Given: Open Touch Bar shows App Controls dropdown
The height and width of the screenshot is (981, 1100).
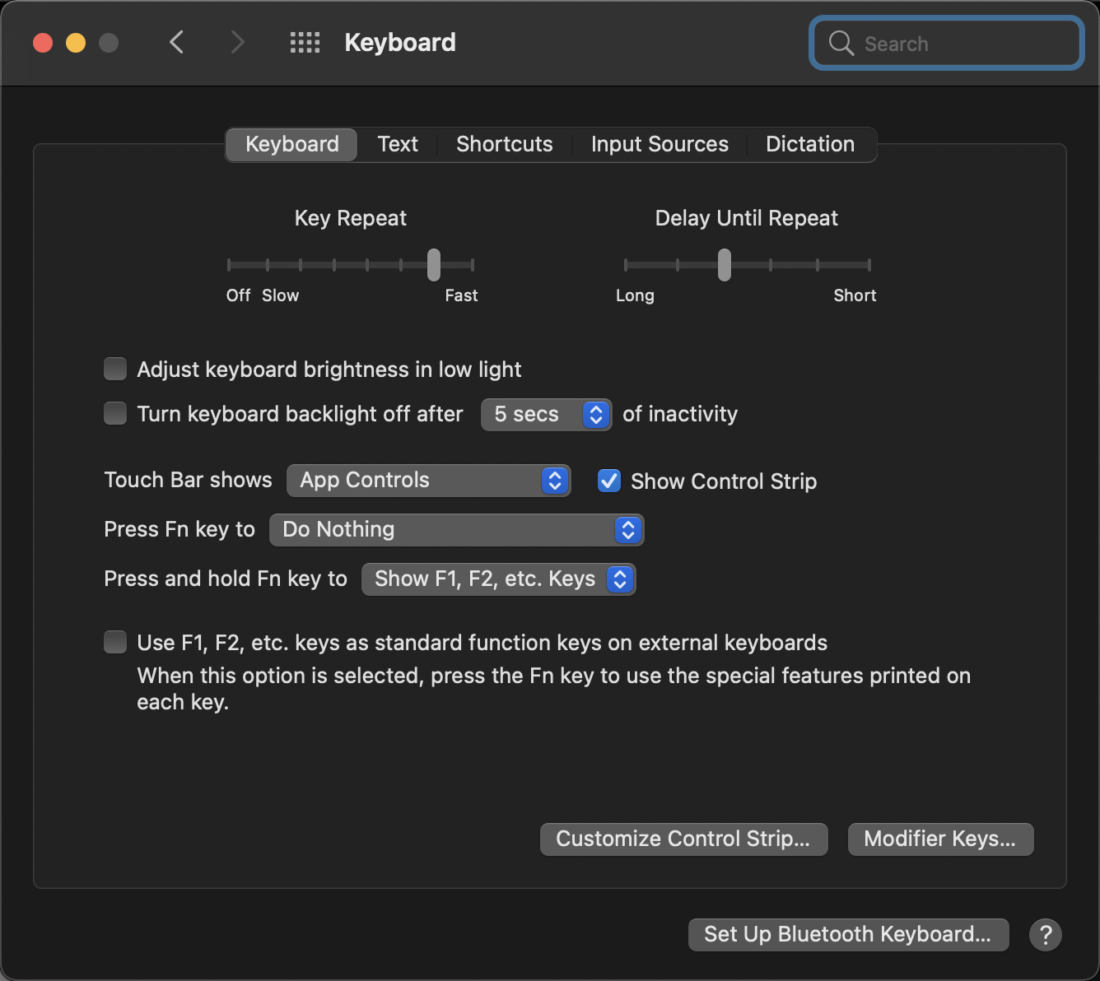Looking at the screenshot, I should (428, 481).
